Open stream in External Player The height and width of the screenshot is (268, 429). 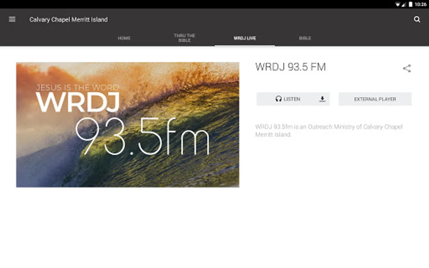pos(375,99)
